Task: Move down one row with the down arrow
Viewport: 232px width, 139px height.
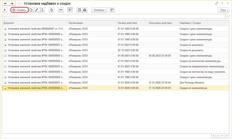Action: tap(222, 136)
